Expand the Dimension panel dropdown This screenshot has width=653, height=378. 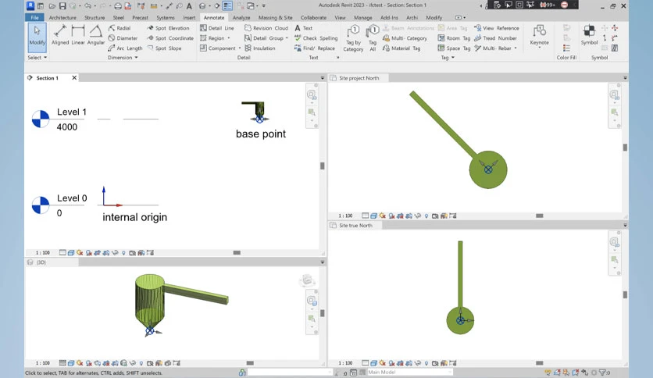click(x=123, y=58)
